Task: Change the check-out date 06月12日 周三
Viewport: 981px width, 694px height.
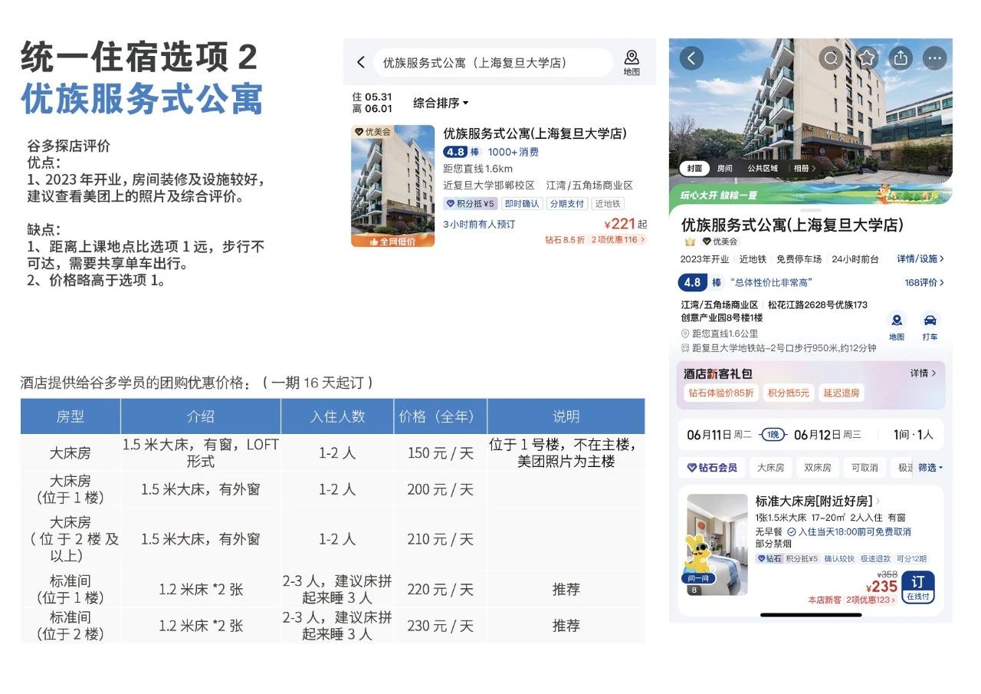Action: tap(828, 436)
